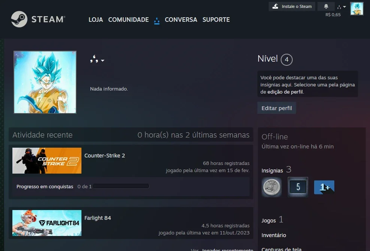Screen dimensions: 370x251
Task: Open the Farlight 84 title link
Action: (98, 218)
